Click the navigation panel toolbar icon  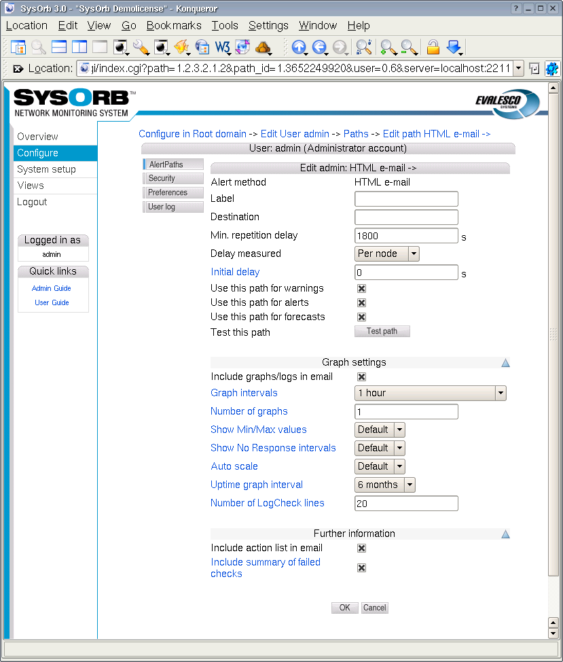[x=18, y=47]
